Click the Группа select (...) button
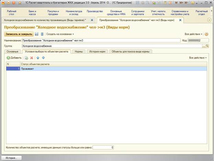 point(204,46)
